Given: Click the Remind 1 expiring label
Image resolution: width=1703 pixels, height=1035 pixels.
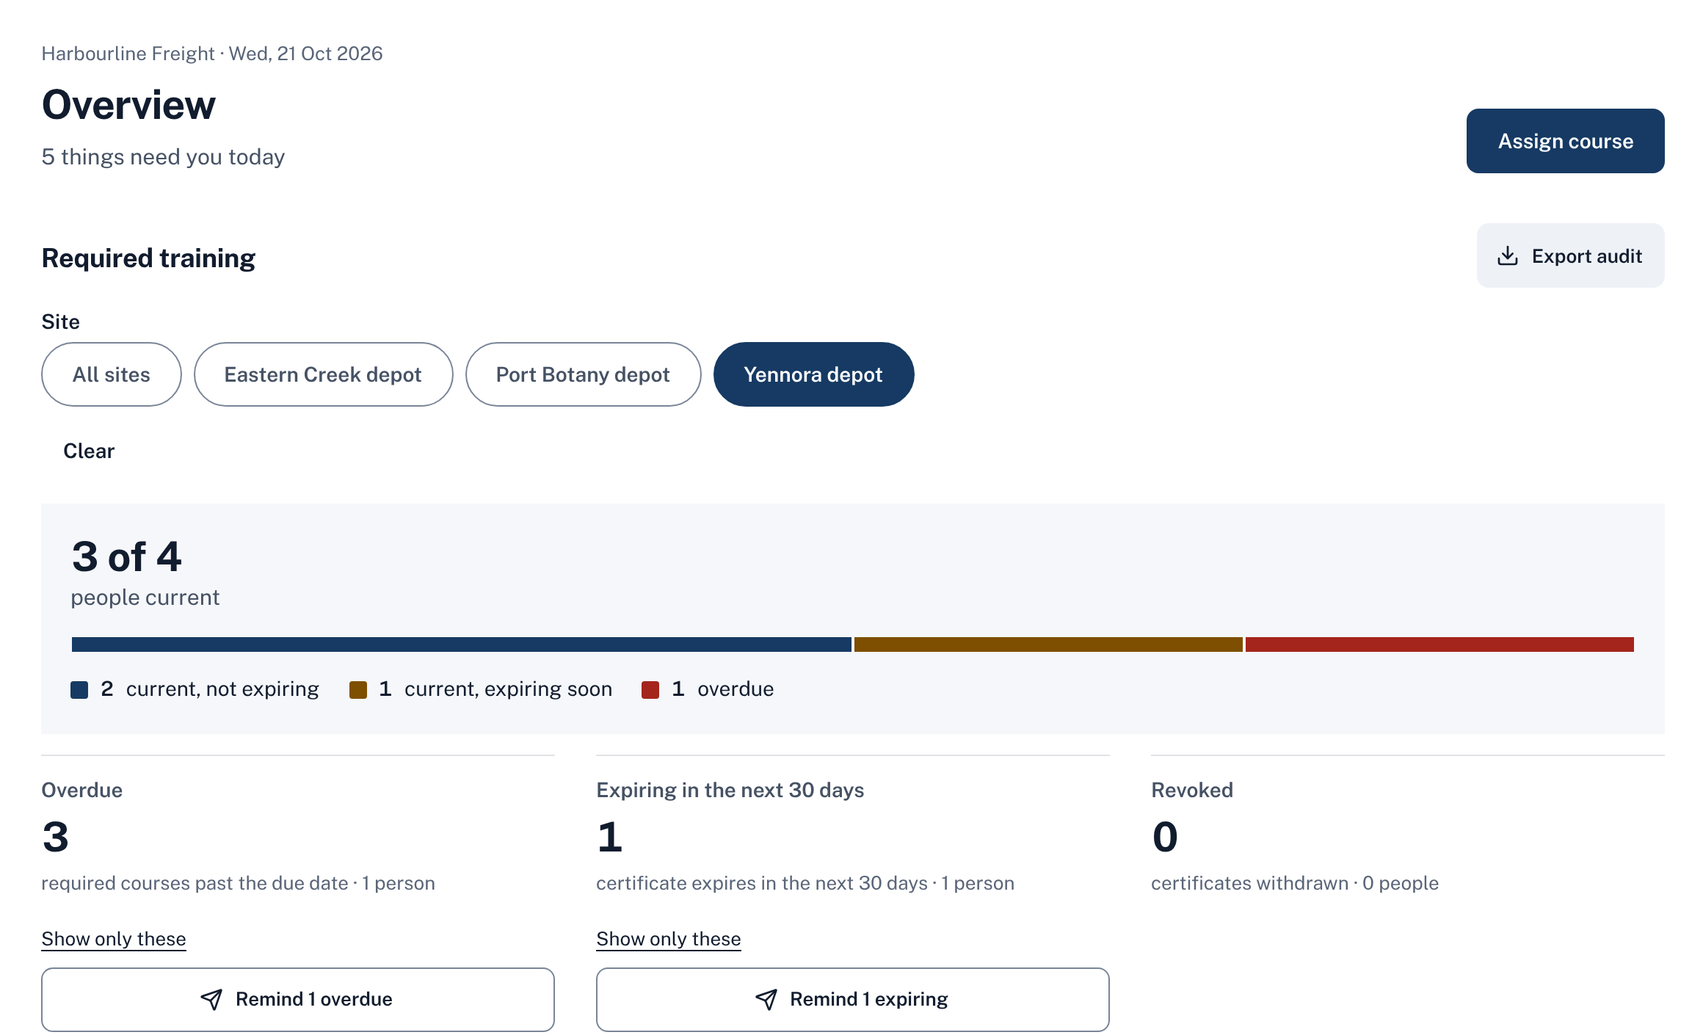Looking at the screenshot, I should point(869,999).
